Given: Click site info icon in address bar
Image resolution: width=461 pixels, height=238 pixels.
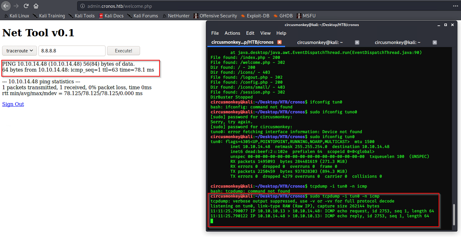Looking at the screenshot, I should tap(83, 6).
